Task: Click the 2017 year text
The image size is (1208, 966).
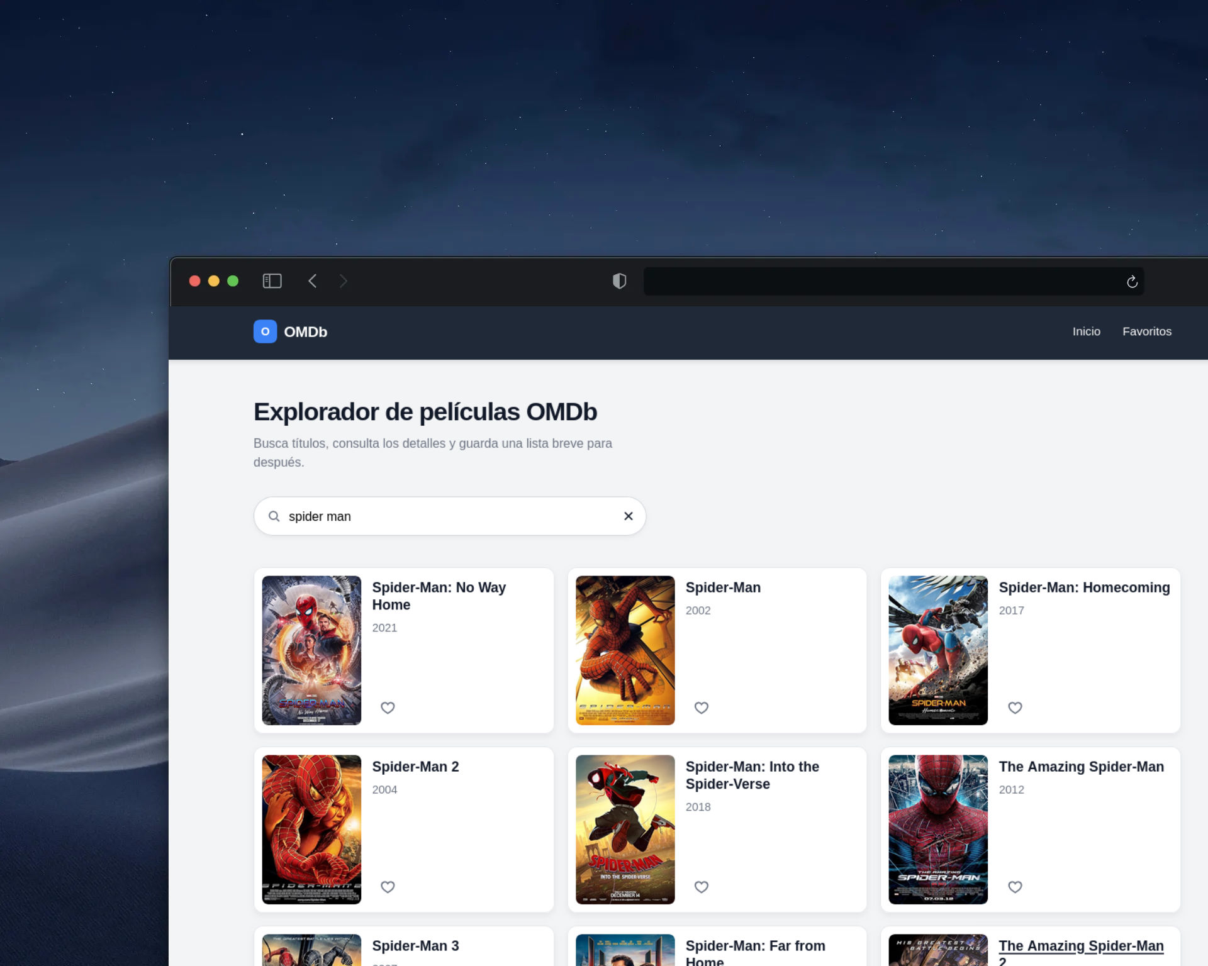Action: [1011, 610]
